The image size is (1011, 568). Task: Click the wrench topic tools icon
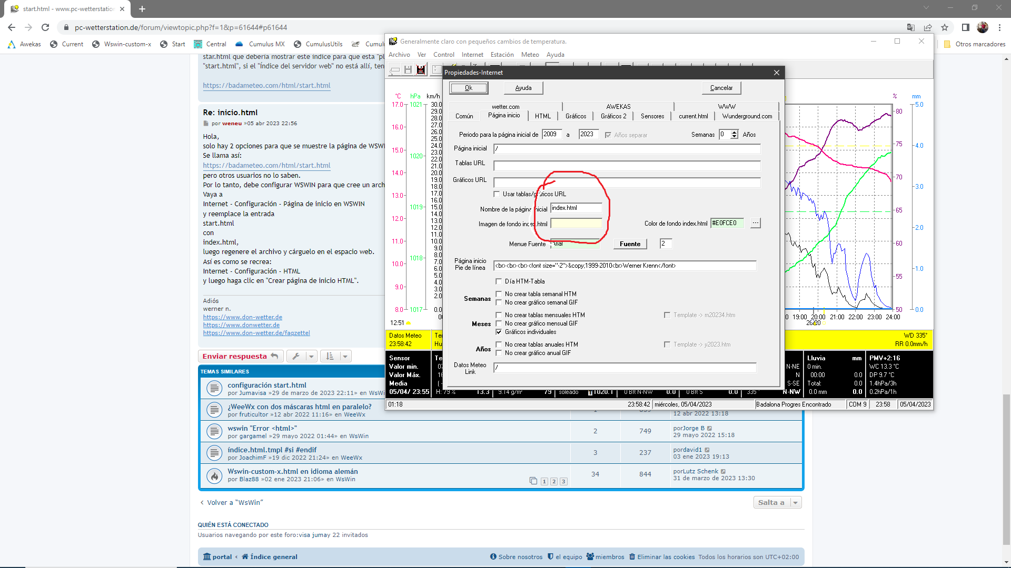[x=296, y=356]
